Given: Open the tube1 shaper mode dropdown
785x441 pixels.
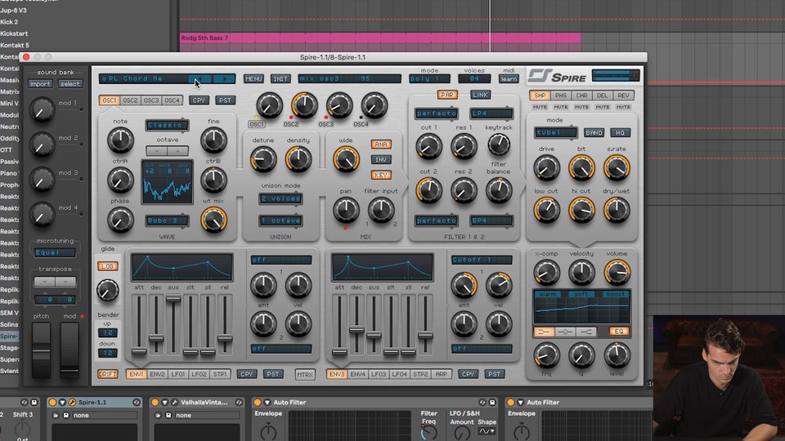Looking at the screenshot, I should point(556,132).
